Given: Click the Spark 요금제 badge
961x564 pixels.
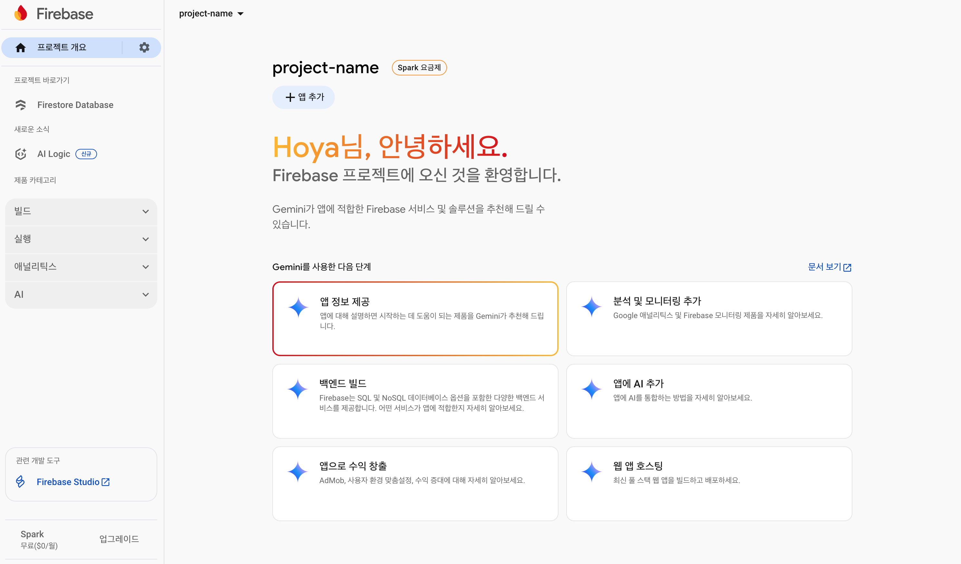Looking at the screenshot, I should (x=419, y=68).
